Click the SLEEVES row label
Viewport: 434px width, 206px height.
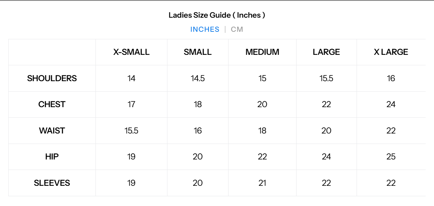click(x=52, y=183)
